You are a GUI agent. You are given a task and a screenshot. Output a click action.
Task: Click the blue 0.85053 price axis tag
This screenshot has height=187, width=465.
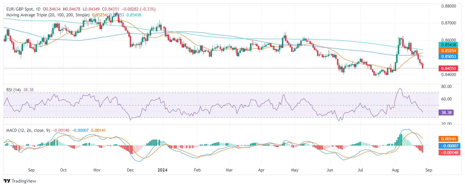click(x=448, y=57)
